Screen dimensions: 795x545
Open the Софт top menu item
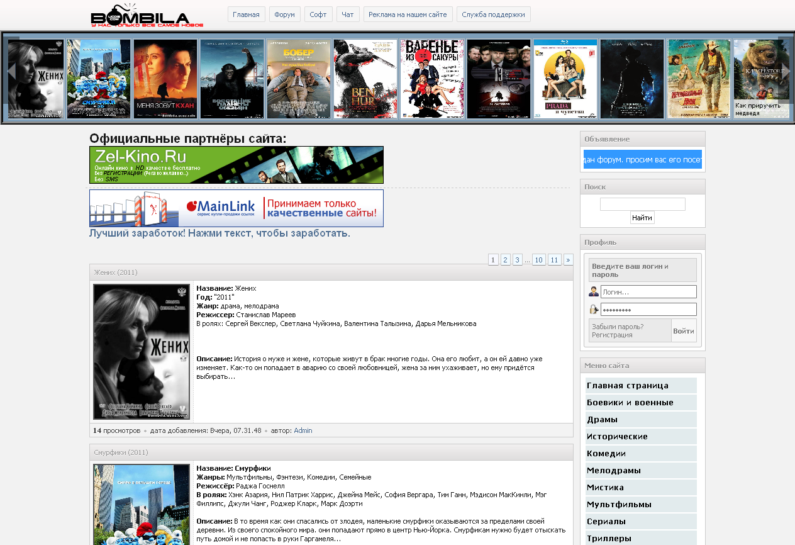pos(318,14)
